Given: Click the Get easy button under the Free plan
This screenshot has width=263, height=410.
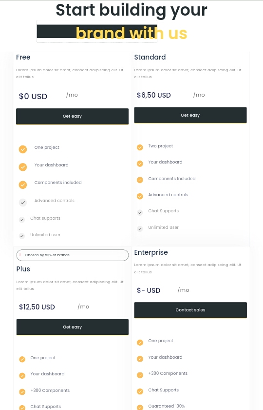Looking at the screenshot, I should [72, 116].
